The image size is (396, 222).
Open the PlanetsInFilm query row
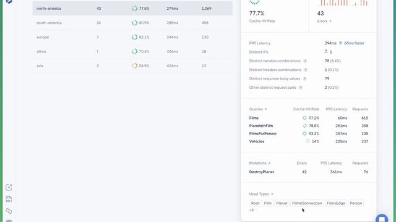click(309, 126)
